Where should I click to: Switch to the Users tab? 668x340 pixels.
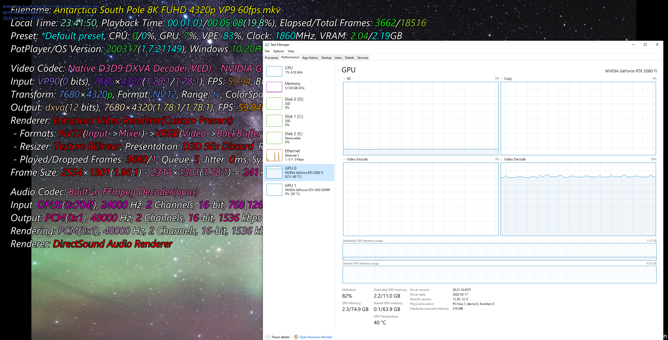coord(338,58)
